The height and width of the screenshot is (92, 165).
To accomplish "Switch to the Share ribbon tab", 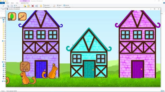I will click(12, 3).
